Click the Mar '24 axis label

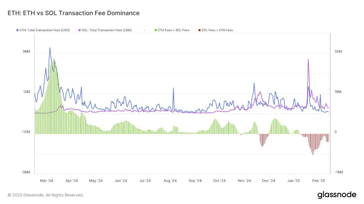point(47,180)
